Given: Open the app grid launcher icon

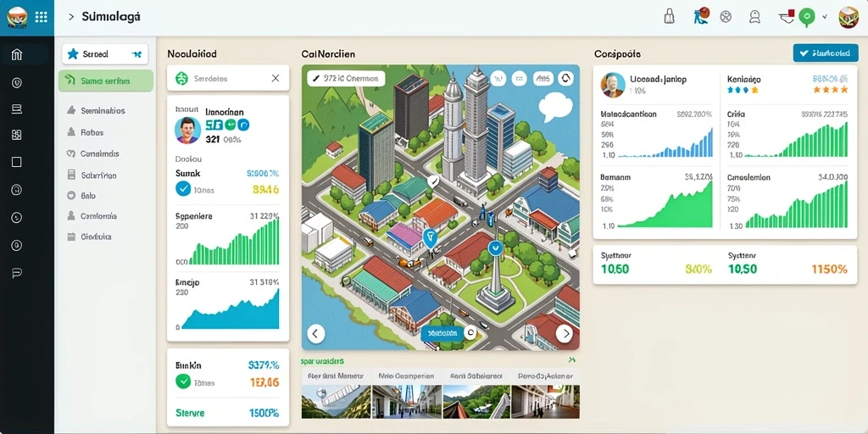Looking at the screenshot, I should coord(41,17).
